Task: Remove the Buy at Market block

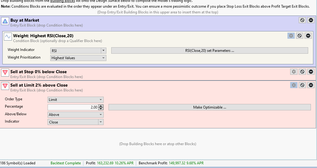Action: pyautogui.click(x=311, y=20)
